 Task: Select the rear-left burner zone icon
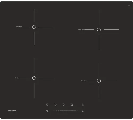[x=55, y=105]
